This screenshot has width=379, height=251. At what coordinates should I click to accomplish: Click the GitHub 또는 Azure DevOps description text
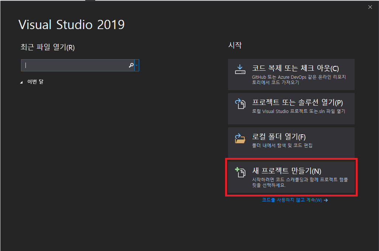tap(299, 79)
